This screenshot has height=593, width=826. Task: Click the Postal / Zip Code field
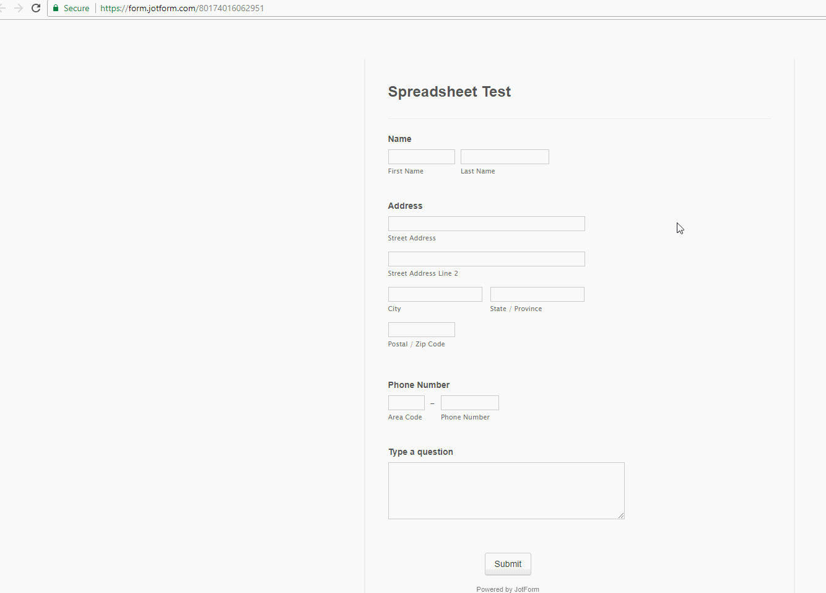click(x=421, y=330)
